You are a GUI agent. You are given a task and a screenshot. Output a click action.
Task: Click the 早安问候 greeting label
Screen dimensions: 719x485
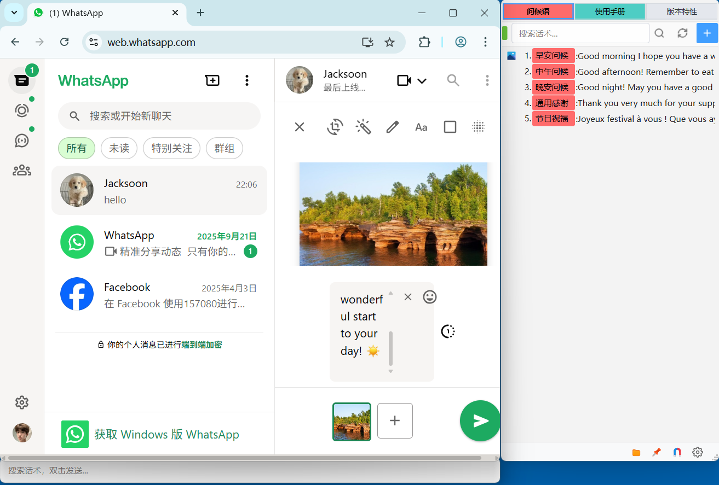click(553, 56)
